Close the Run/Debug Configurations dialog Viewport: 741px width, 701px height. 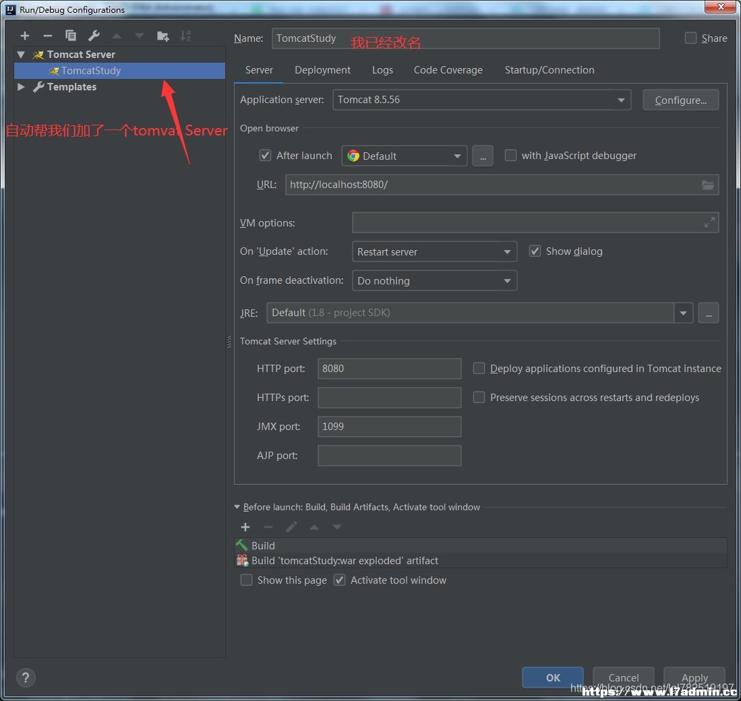pos(721,7)
